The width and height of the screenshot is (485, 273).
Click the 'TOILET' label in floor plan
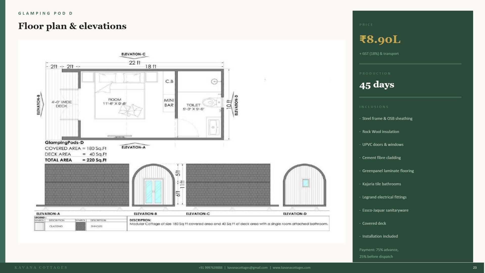(193, 105)
